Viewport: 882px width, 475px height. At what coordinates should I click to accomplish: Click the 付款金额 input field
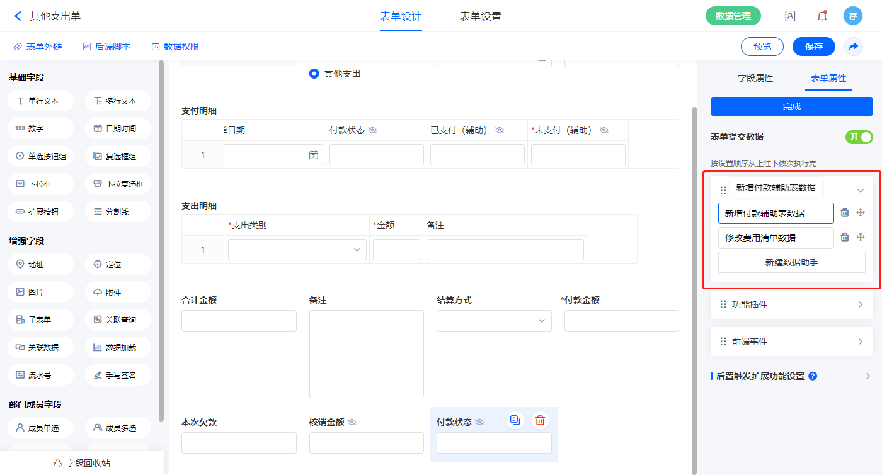[621, 321]
